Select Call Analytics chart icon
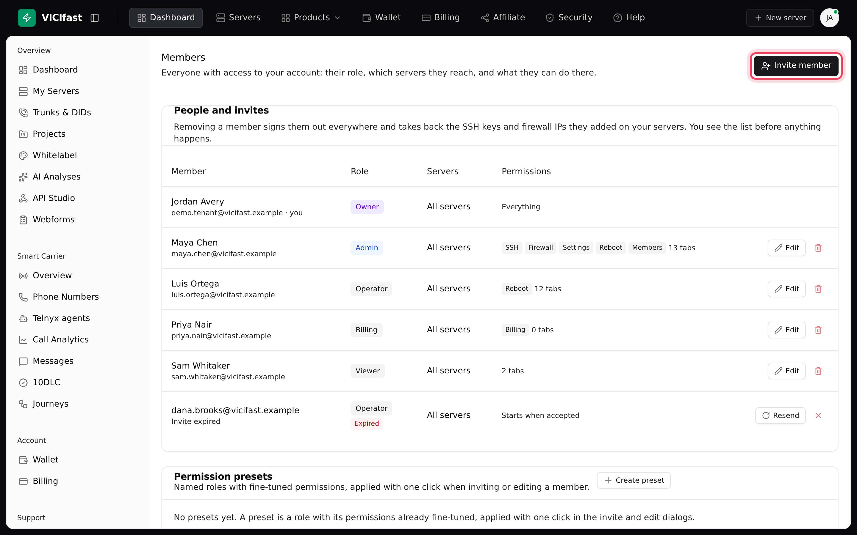Image resolution: width=857 pixels, height=535 pixels. [x=23, y=340]
